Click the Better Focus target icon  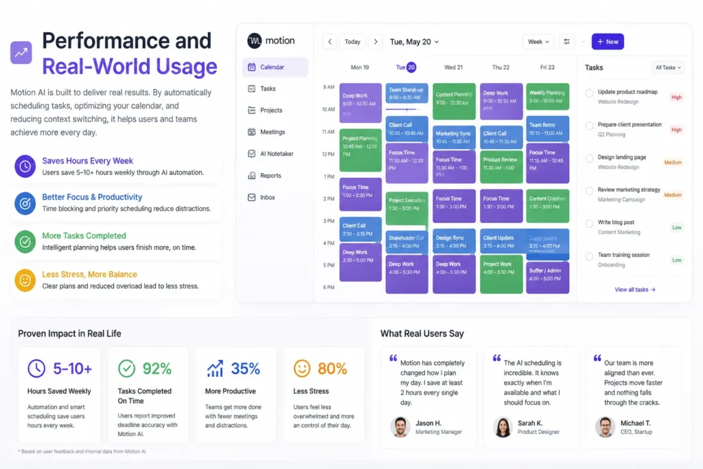(x=25, y=203)
